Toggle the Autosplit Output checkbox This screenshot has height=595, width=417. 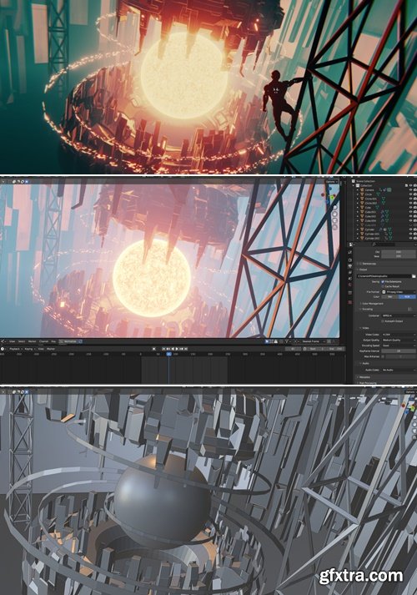point(383,321)
